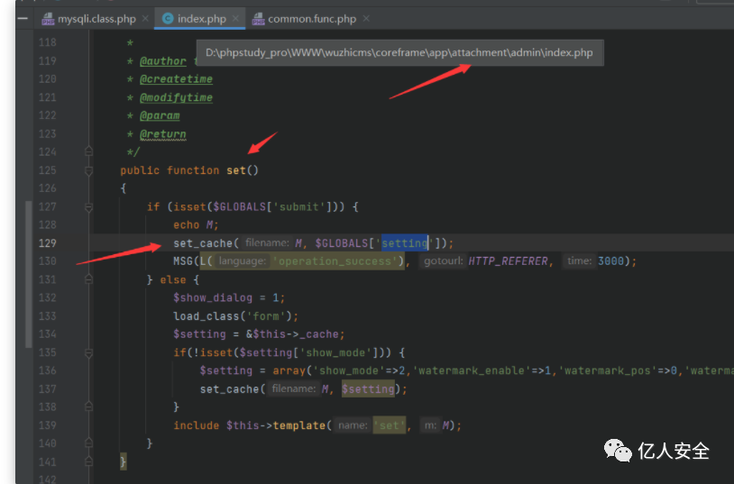734x484 pixels.
Task: Close the common.func.php tab
Action: 366,18
